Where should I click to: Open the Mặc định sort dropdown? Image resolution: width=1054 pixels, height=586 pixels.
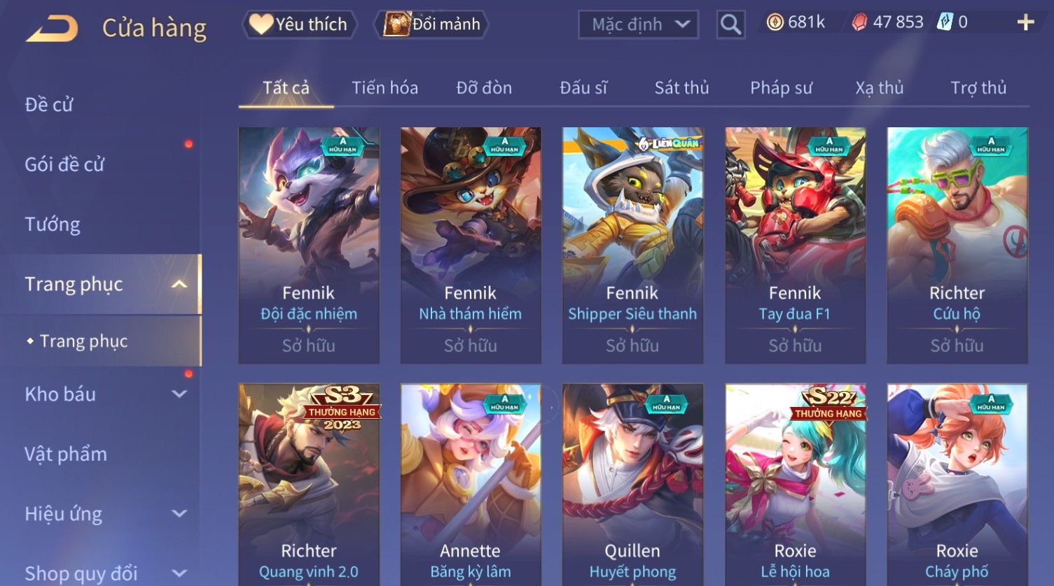click(638, 25)
